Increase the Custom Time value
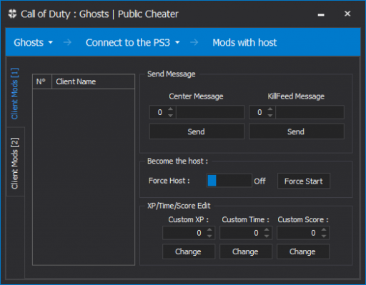 point(267,229)
